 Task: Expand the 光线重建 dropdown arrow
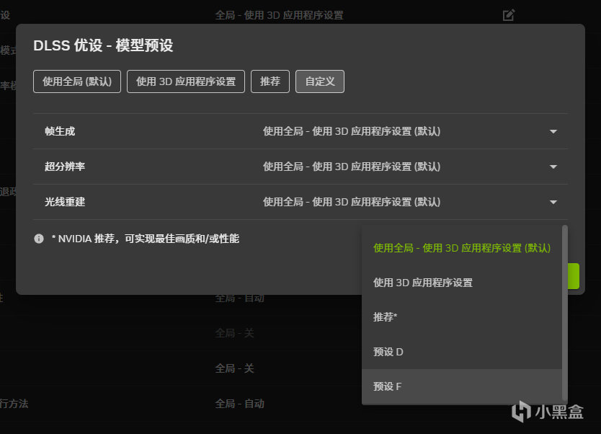[x=553, y=202]
